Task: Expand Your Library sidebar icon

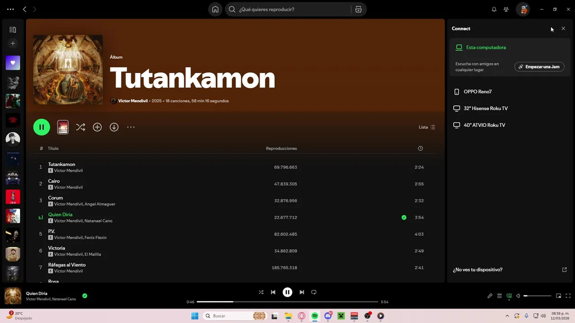Action: coord(13,30)
